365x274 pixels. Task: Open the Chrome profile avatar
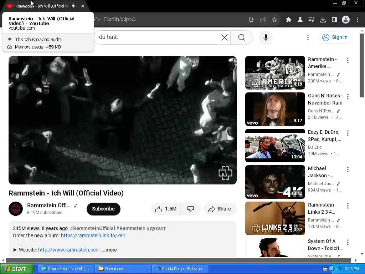click(x=346, y=20)
